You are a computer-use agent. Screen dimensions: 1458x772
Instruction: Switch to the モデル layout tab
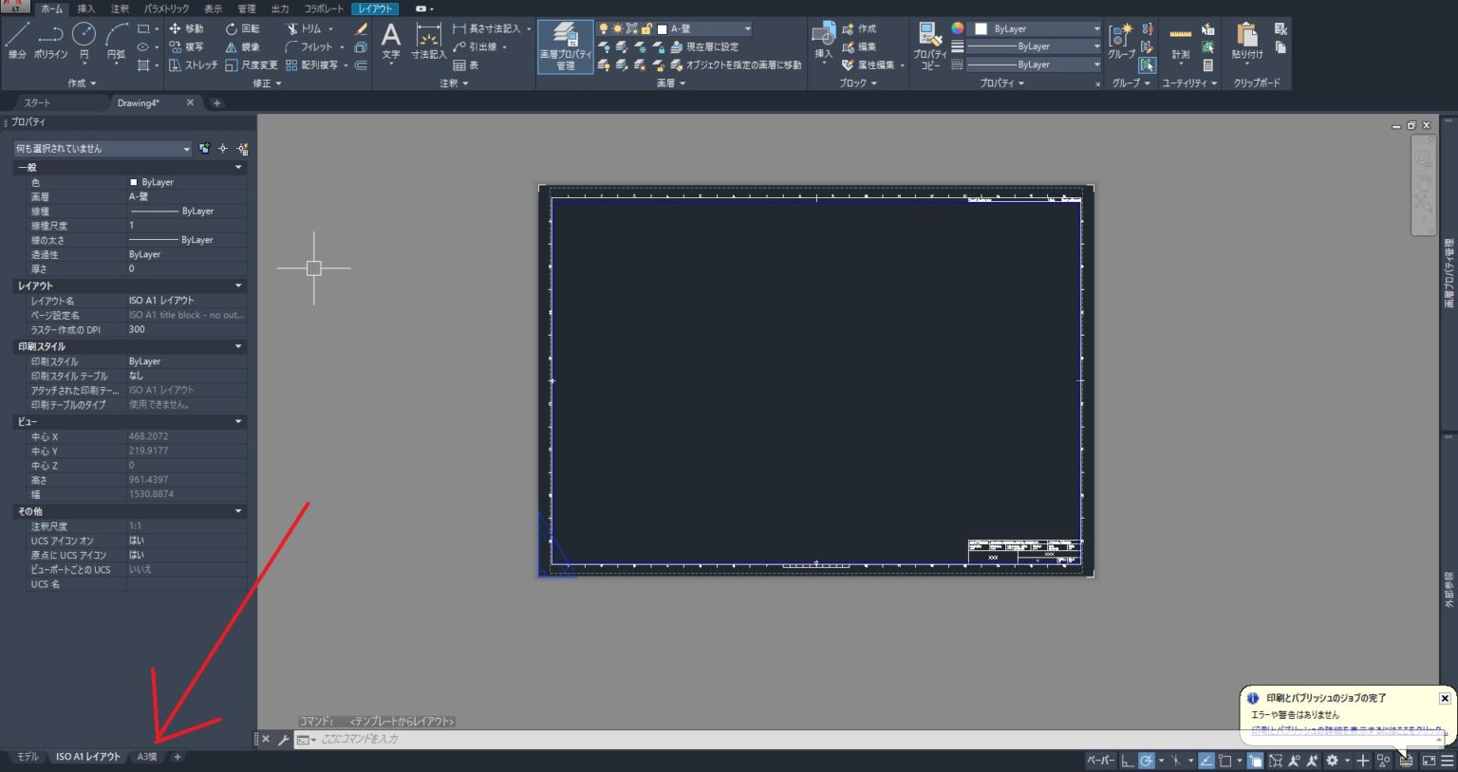coord(28,757)
